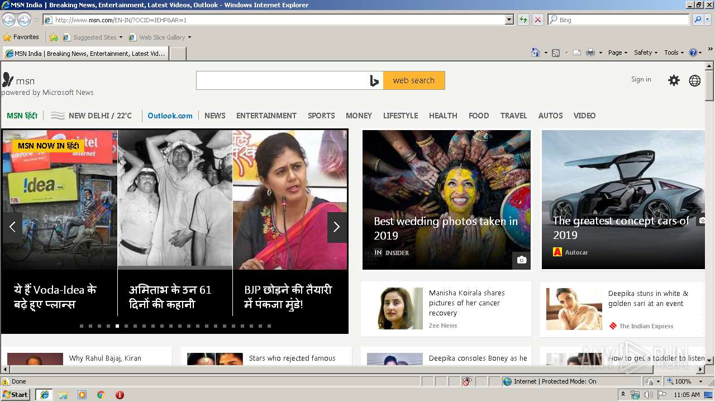Open MSN language globe icon
The width and height of the screenshot is (715, 402).
695,80
